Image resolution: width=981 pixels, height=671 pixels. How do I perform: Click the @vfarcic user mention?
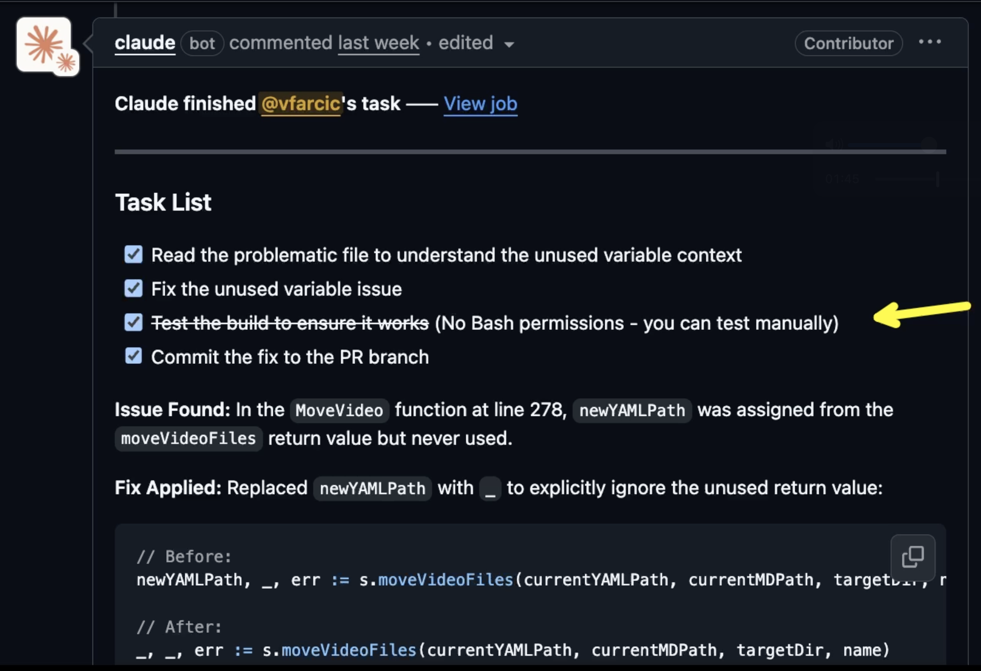tap(301, 104)
